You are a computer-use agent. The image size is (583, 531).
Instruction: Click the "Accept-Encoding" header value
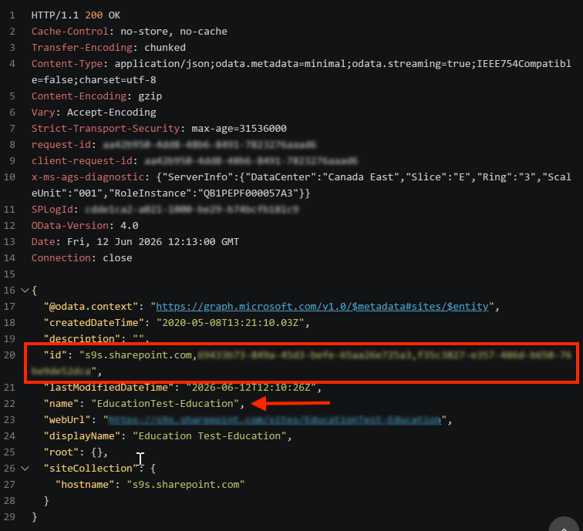click(112, 113)
